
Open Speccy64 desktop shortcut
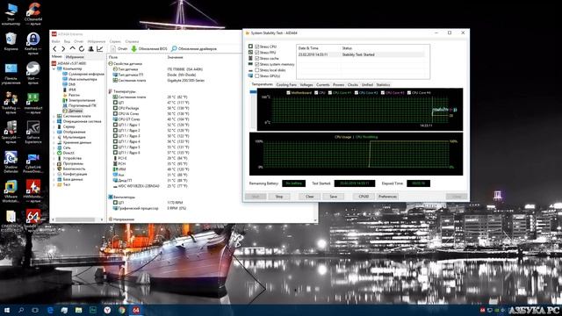[11, 132]
